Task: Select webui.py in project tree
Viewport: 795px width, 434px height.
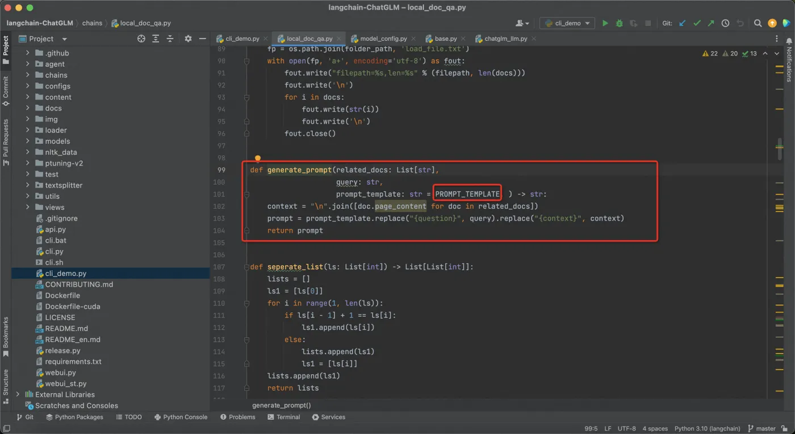Action: point(60,372)
